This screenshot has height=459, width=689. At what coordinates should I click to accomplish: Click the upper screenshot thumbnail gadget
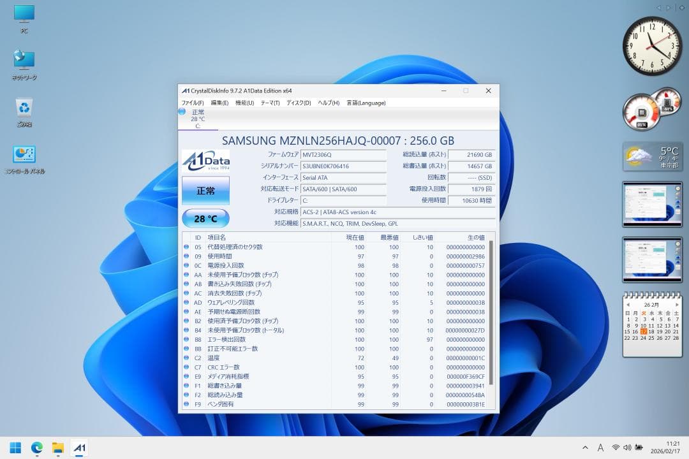(652, 204)
